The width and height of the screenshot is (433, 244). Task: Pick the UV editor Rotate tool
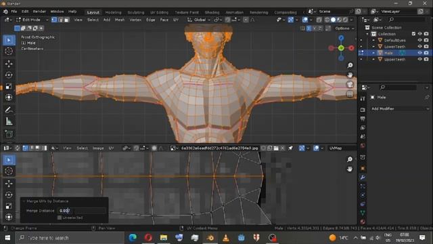pos(9,195)
